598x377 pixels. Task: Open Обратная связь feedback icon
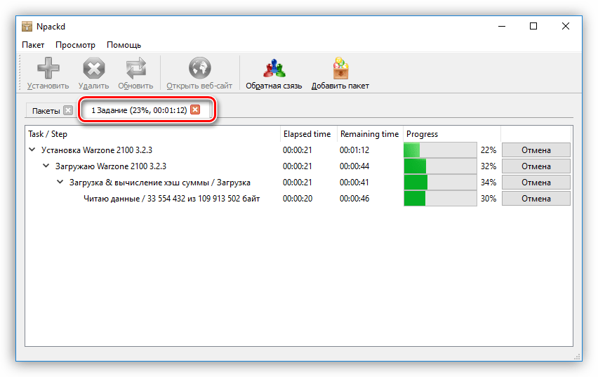(274, 69)
